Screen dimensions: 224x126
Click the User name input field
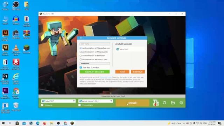[x=95, y=44]
